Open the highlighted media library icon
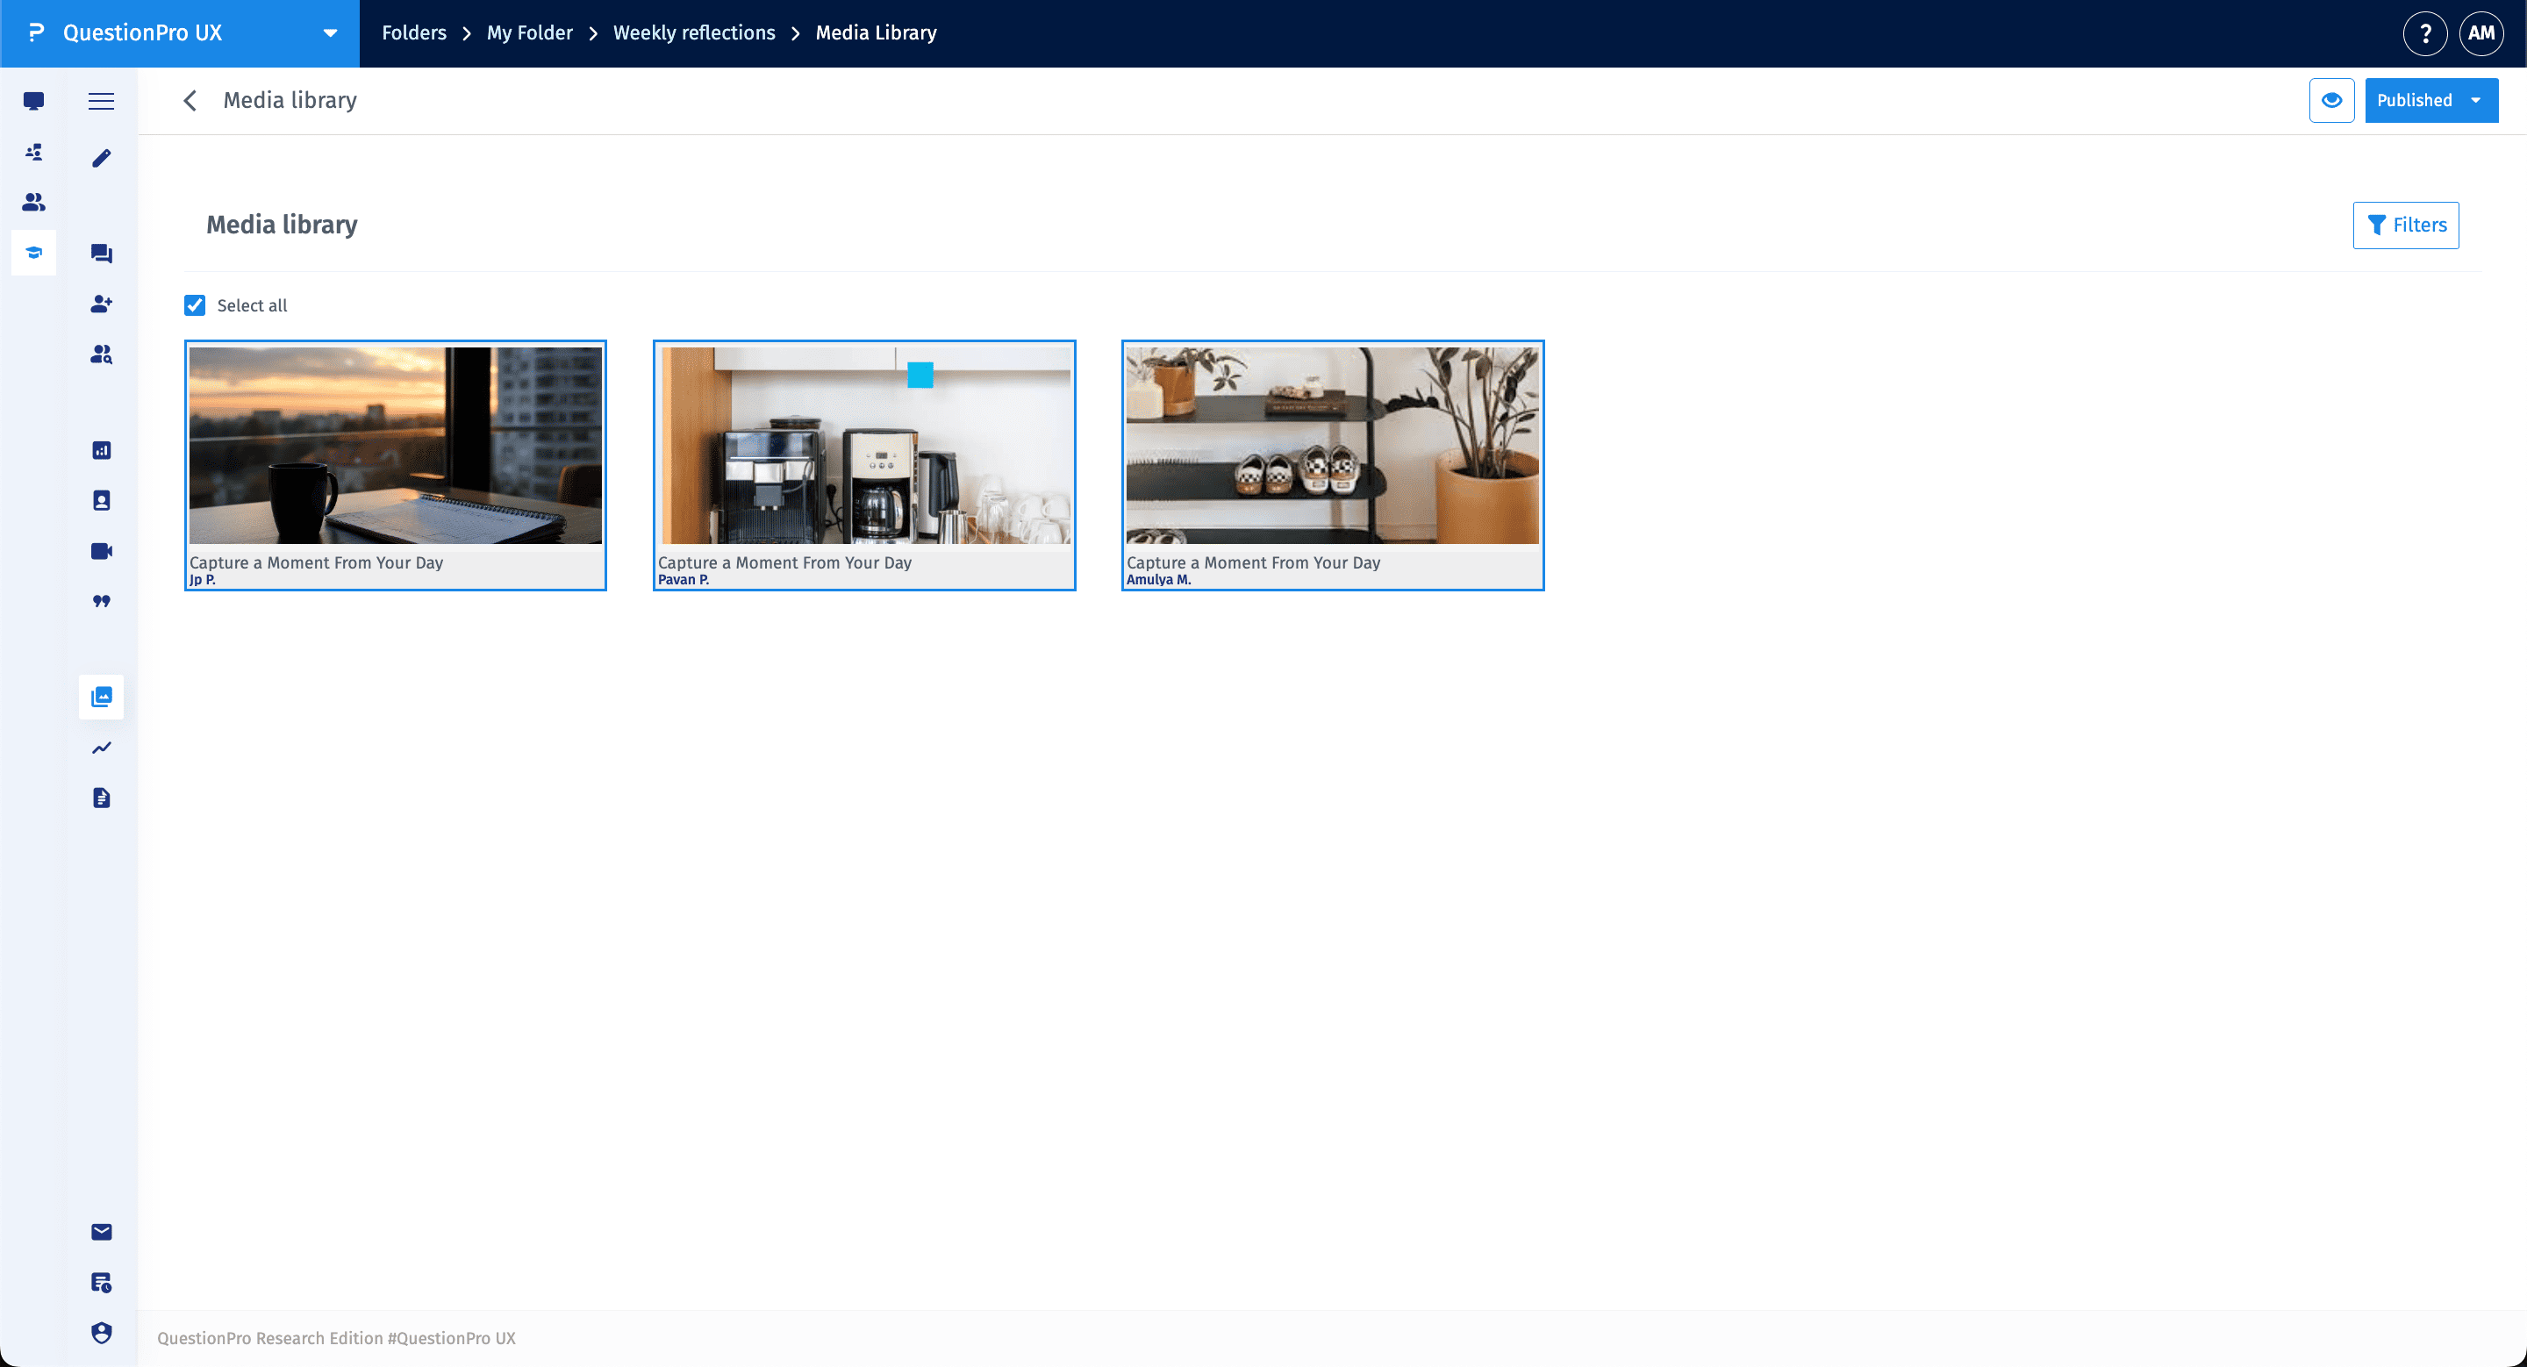The height and width of the screenshot is (1367, 2527). coord(101,697)
